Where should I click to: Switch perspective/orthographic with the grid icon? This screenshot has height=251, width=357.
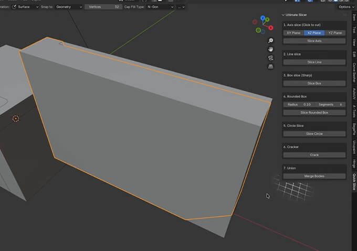click(x=270, y=66)
